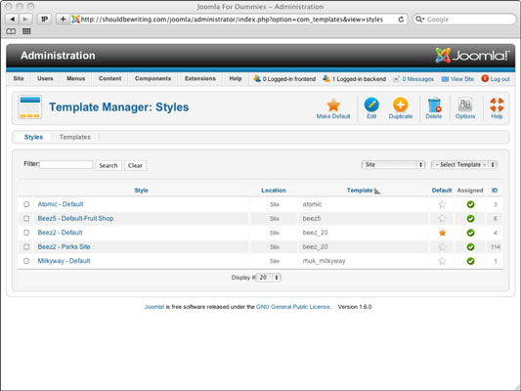Toggle default star for Milkyway - Default
The height and width of the screenshot is (391, 521).
pos(442,261)
